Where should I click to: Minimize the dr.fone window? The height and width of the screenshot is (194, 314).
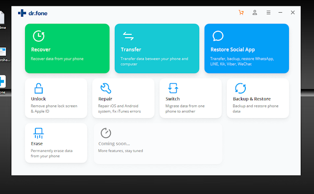click(x=280, y=13)
